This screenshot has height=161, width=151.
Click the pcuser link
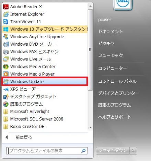tap(105, 20)
